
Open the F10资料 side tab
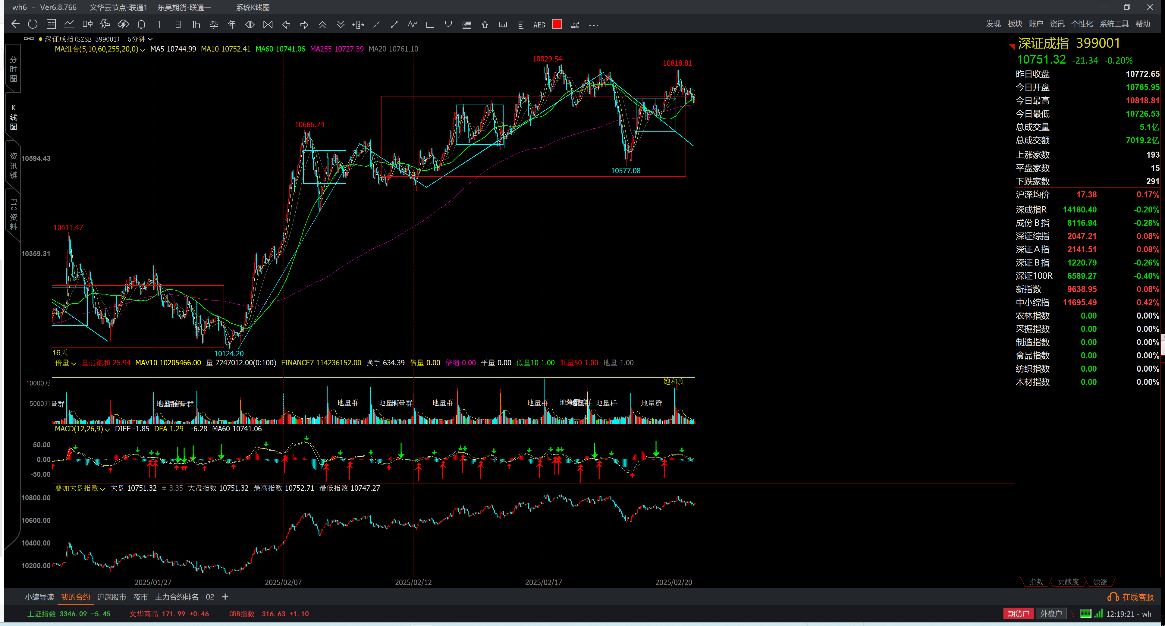13,214
